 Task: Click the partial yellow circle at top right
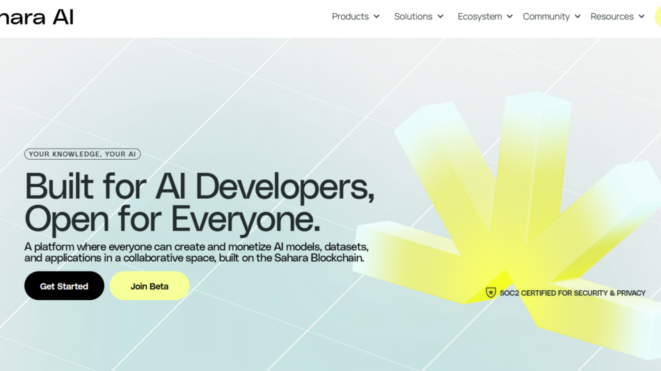(658, 17)
